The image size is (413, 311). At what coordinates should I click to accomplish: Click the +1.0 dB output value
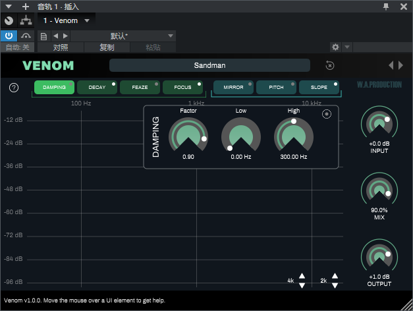379,277
